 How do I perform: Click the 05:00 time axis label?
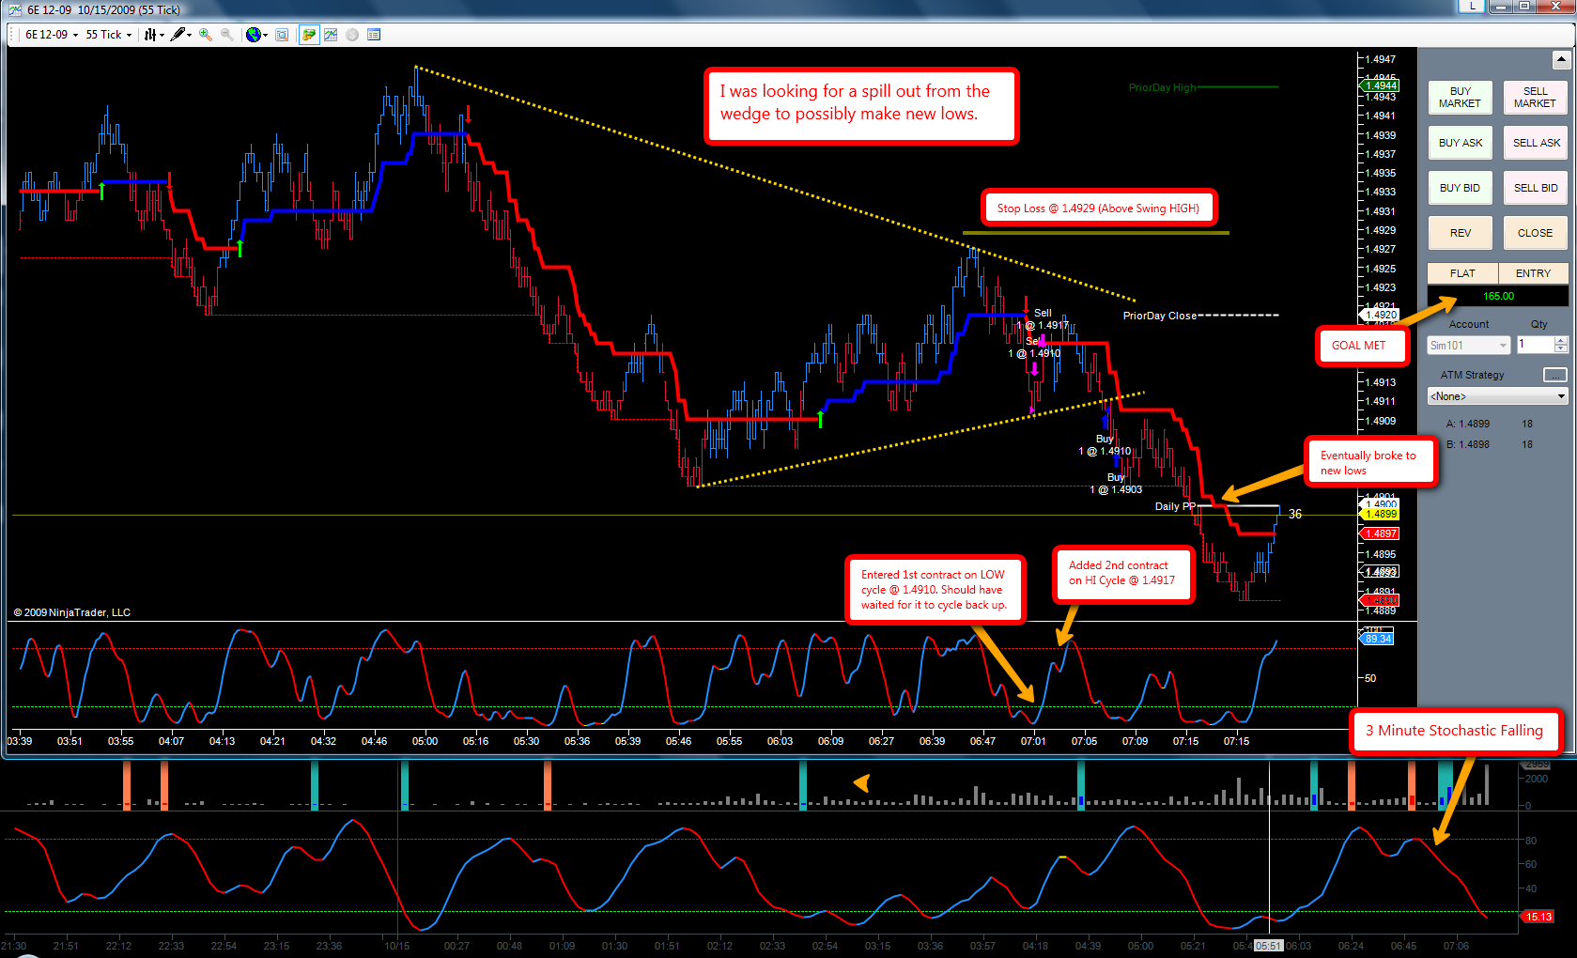[x=425, y=741]
